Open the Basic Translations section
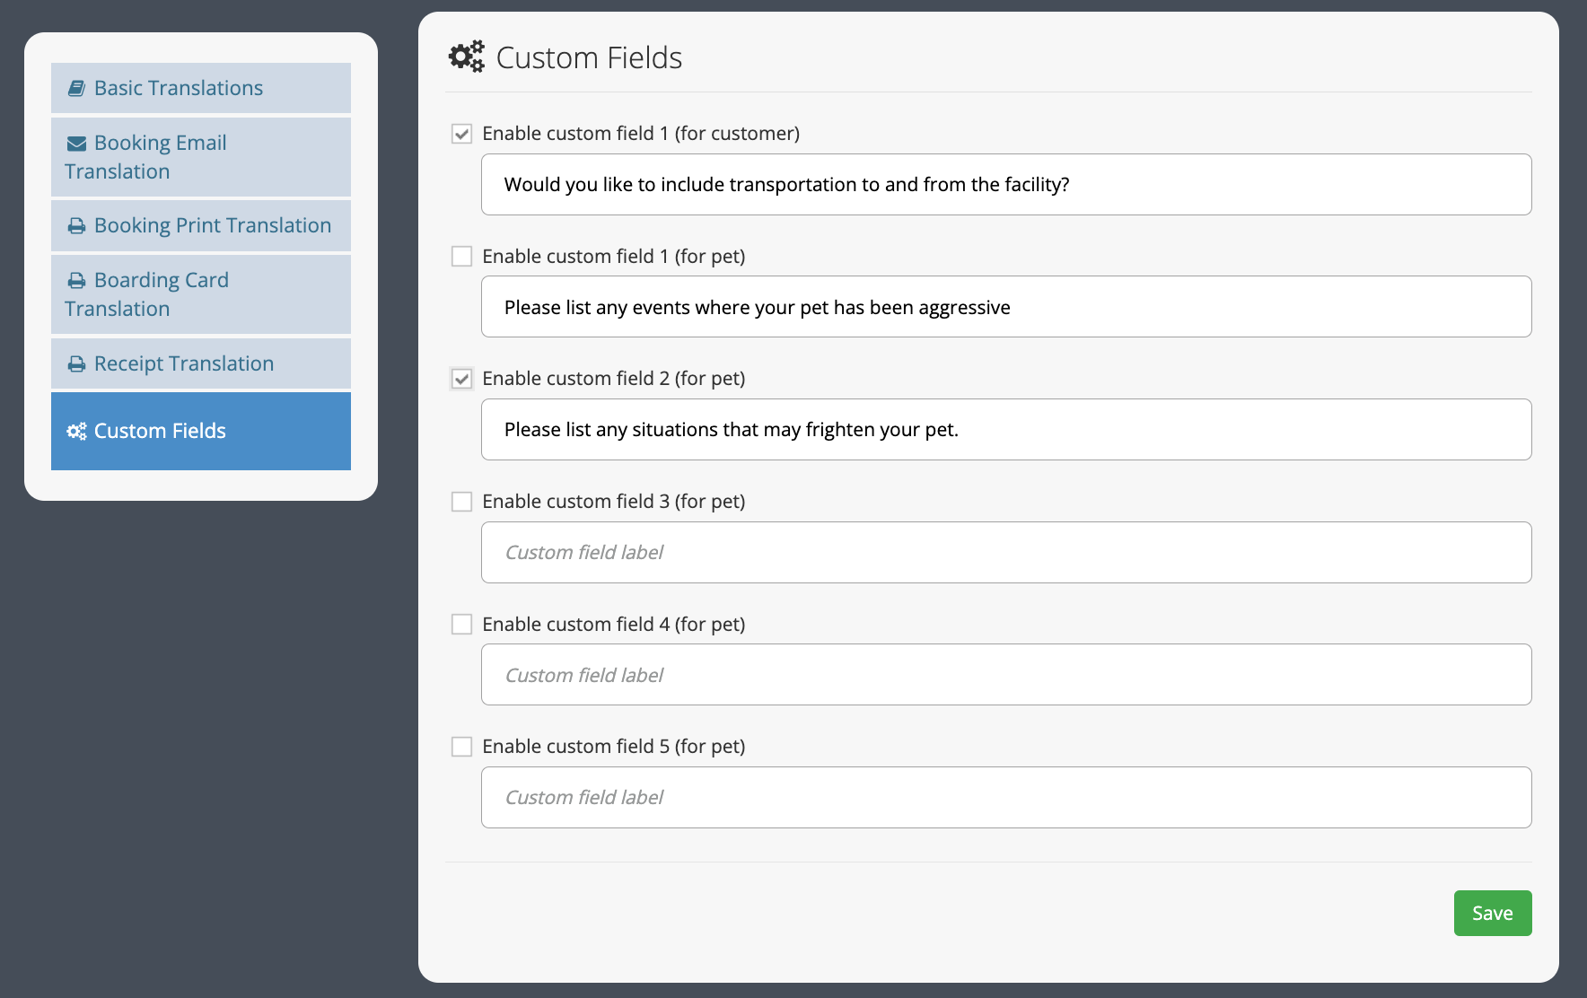Screen dimensions: 1587x998 click(201, 88)
